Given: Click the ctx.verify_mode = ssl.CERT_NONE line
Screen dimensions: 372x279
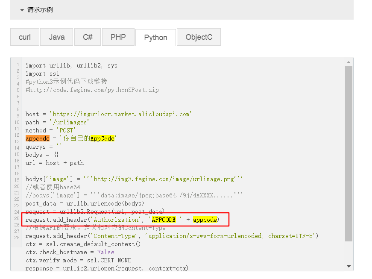Looking at the screenshot, I should (78, 260).
